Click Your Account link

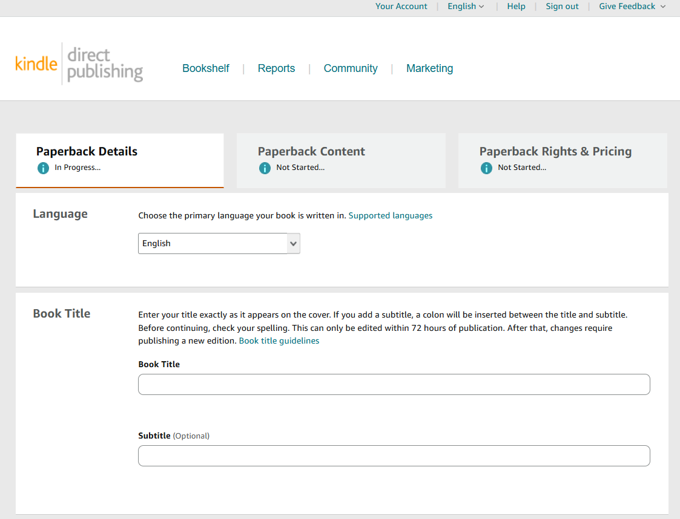tap(401, 7)
